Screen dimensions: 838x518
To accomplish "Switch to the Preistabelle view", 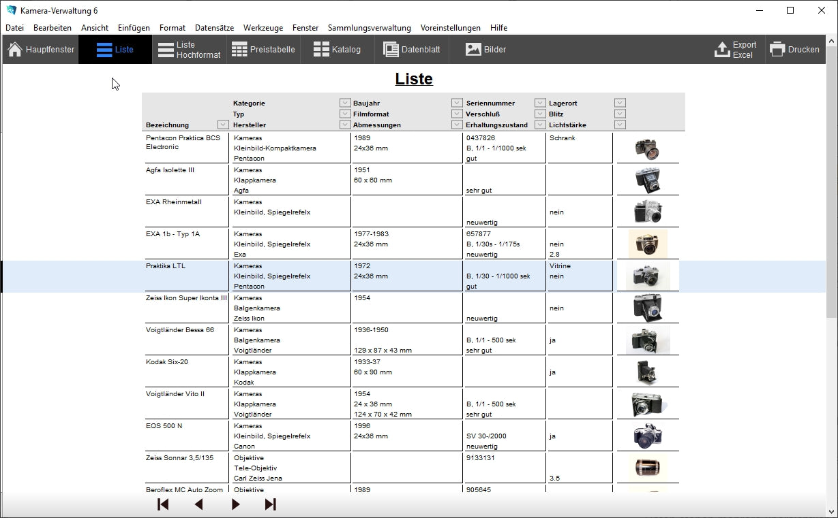I will click(x=263, y=50).
